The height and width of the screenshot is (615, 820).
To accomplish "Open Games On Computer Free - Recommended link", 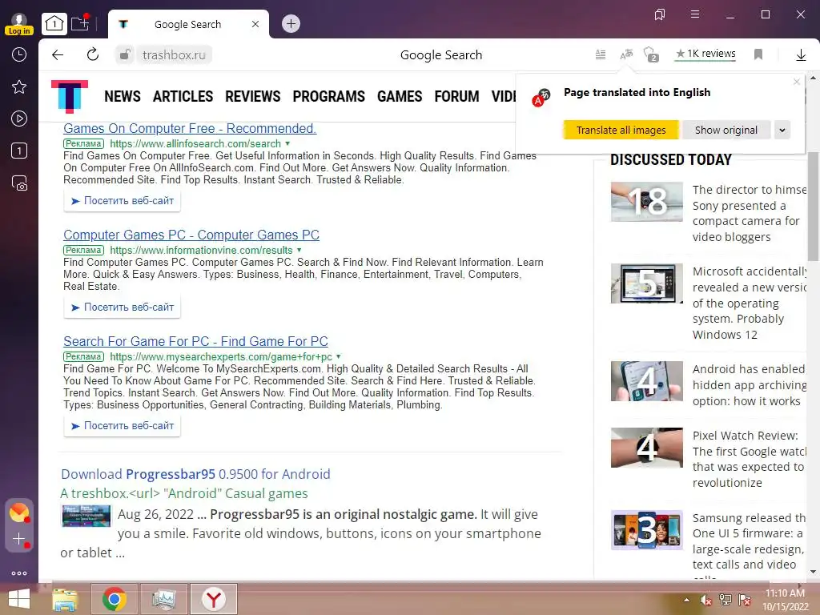I will pyautogui.click(x=190, y=129).
